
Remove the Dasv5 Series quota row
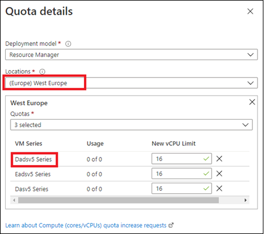tap(219, 188)
